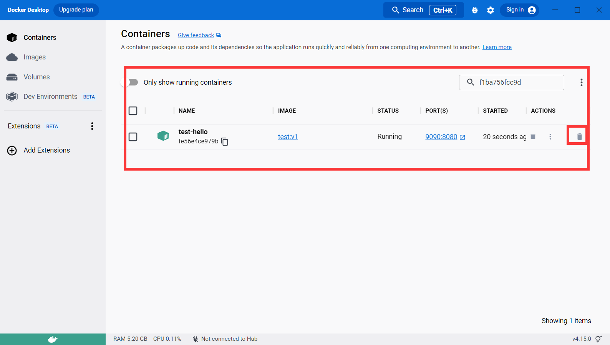Open the troubleshoot bug icon
Screen dimensions: 610x345
(x=475, y=10)
